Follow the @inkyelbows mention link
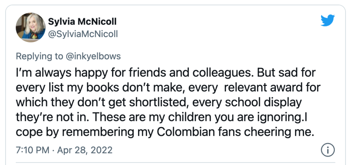348x165 pixels. (x=93, y=56)
